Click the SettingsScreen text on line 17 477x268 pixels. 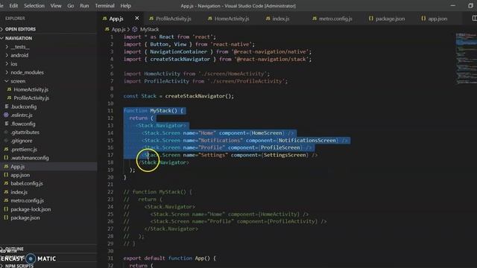285,155
